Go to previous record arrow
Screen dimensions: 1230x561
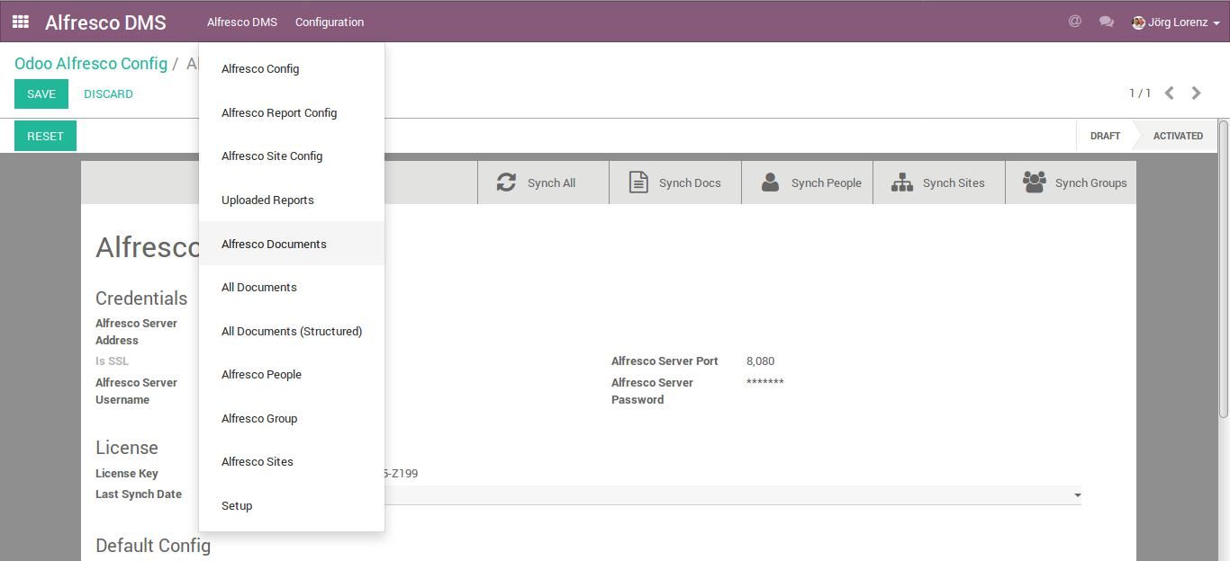tap(1169, 93)
